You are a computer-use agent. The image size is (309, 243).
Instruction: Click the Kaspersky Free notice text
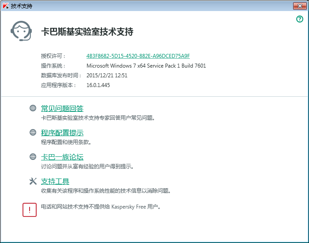[101, 207]
